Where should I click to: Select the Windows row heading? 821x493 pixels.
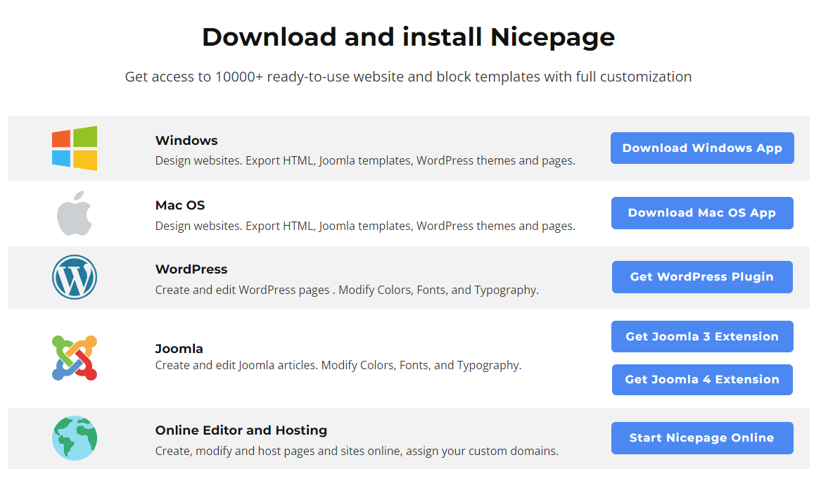coord(186,141)
